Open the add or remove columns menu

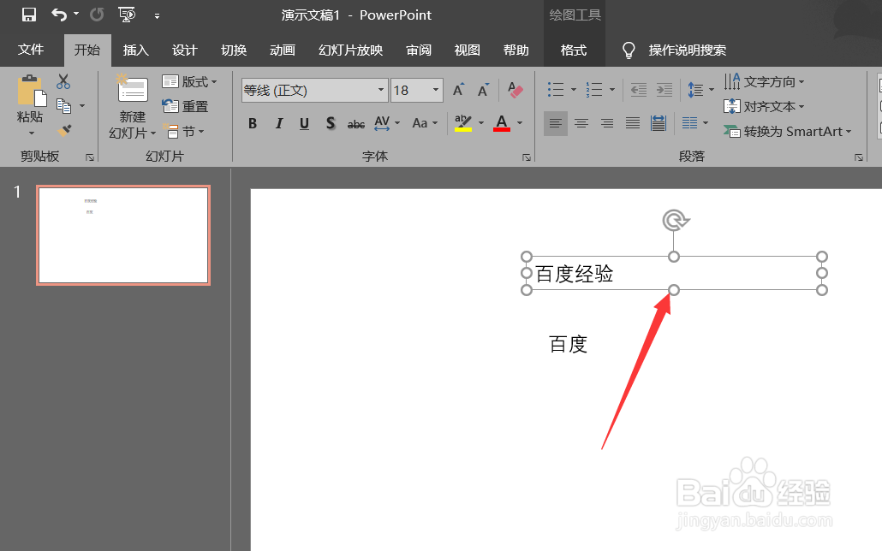695,123
